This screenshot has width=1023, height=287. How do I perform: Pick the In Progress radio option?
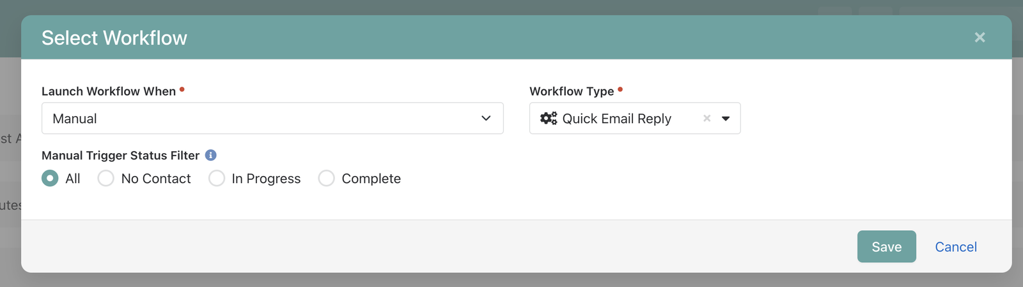217,178
